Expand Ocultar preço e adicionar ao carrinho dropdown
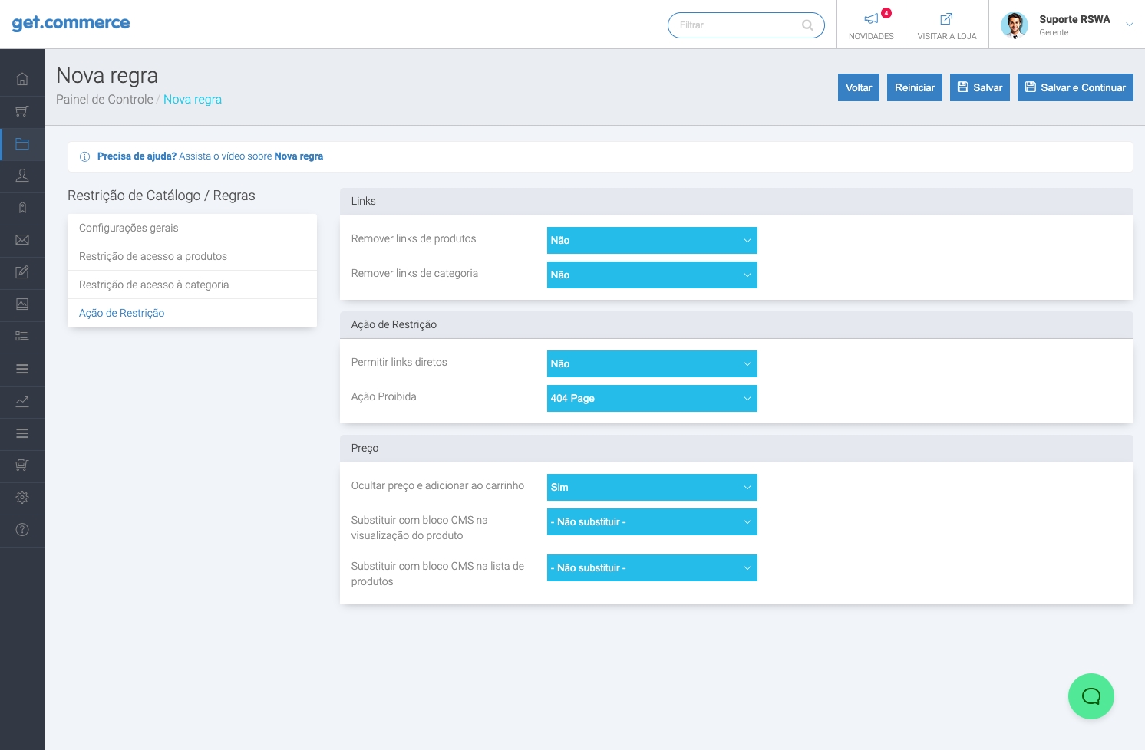Image resolution: width=1145 pixels, height=750 pixels. 652,487
